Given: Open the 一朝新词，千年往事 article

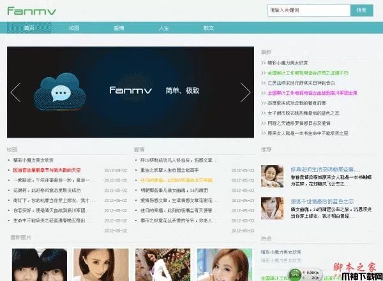Looking at the screenshot, I should pos(54,180).
